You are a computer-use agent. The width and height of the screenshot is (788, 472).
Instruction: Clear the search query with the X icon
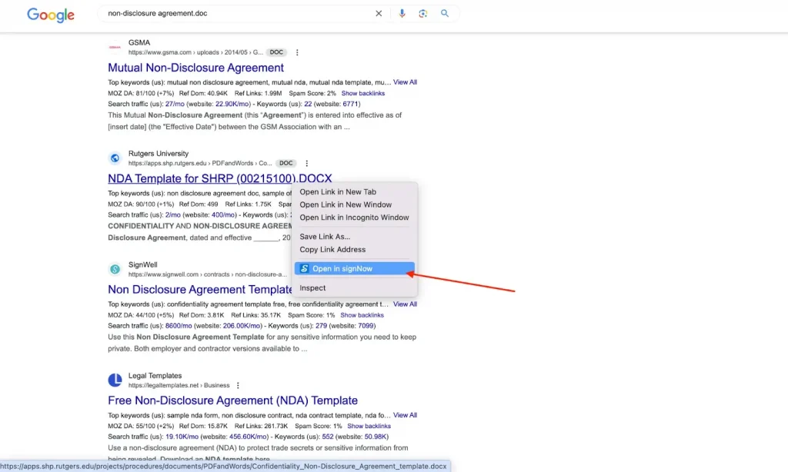coord(379,14)
